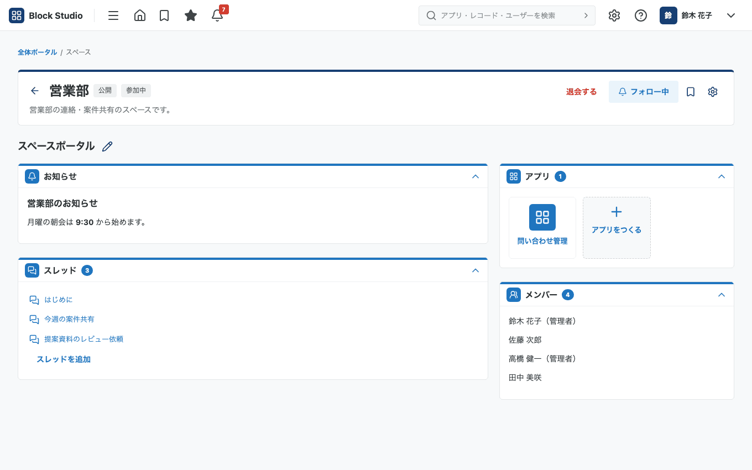Collapse the お知らせ panel
The height and width of the screenshot is (470, 752).
tap(476, 176)
